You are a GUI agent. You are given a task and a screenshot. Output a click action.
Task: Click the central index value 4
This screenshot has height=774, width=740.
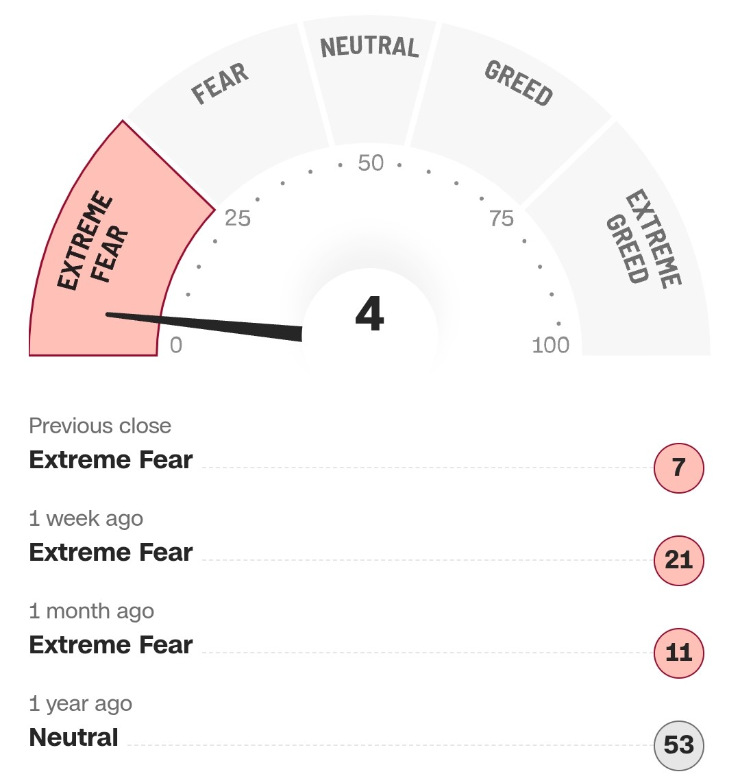[369, 314]
